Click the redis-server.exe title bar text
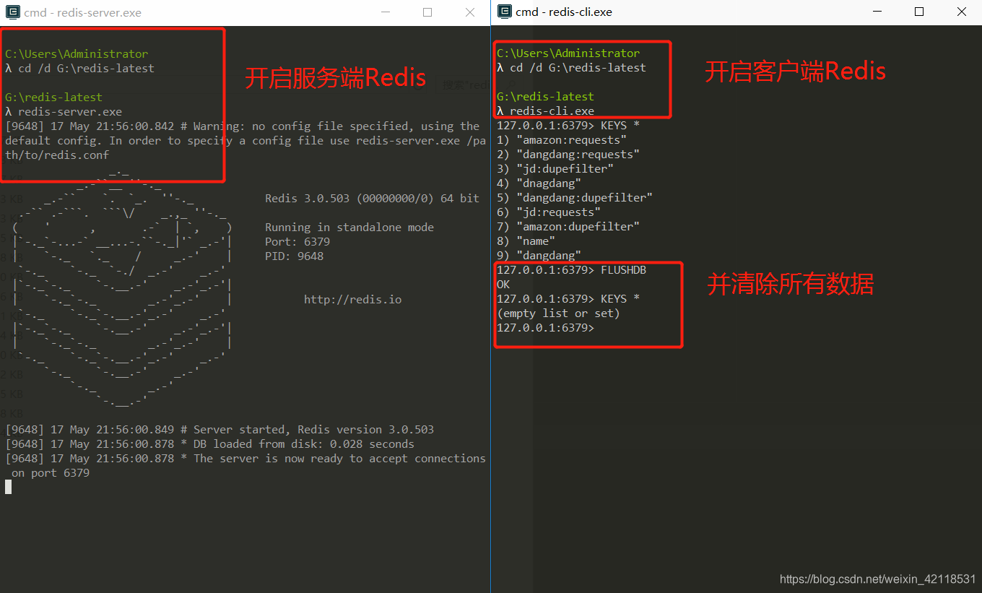The width and height of the screenshot is (982, 593). (83, 12)
